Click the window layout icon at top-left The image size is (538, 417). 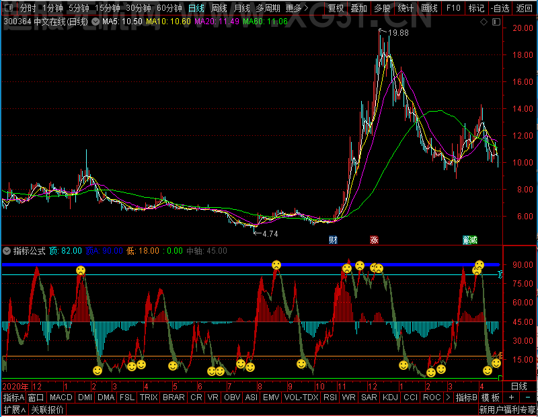9,7
